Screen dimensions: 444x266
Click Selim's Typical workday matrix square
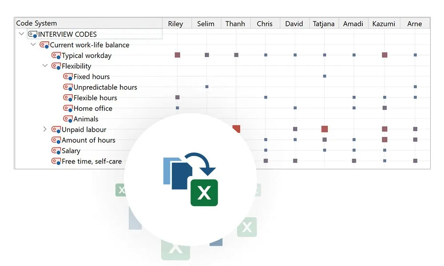pos(207,55)
